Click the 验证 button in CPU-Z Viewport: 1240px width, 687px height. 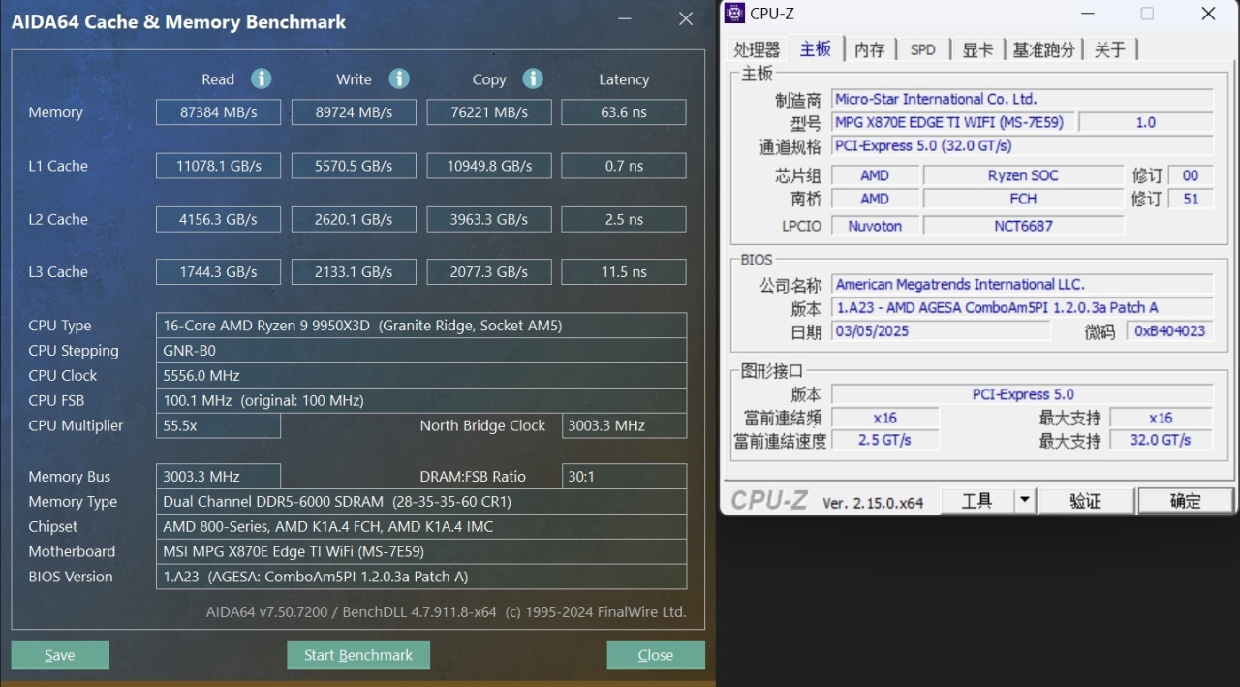1086,500
